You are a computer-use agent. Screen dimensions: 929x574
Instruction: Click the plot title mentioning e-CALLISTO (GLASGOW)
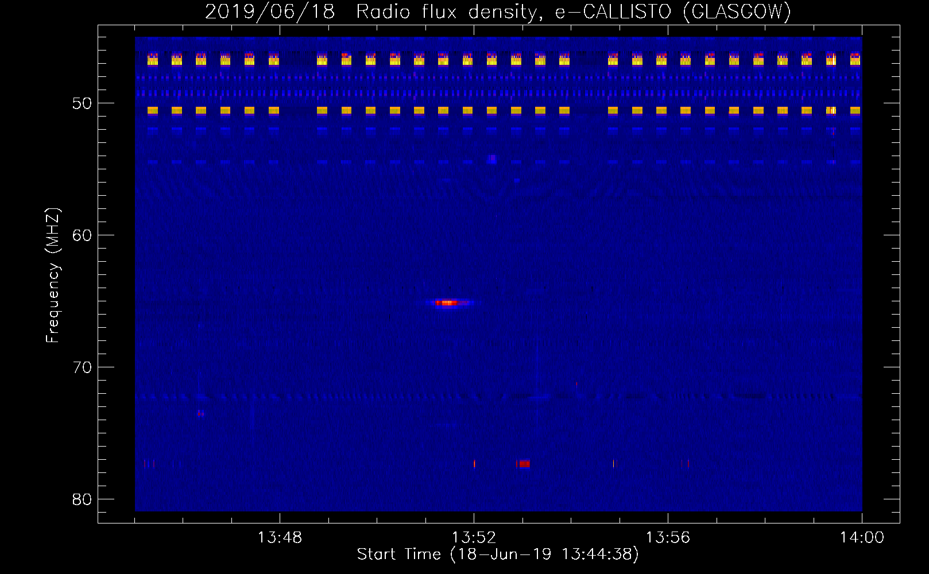tap(498, 11)
